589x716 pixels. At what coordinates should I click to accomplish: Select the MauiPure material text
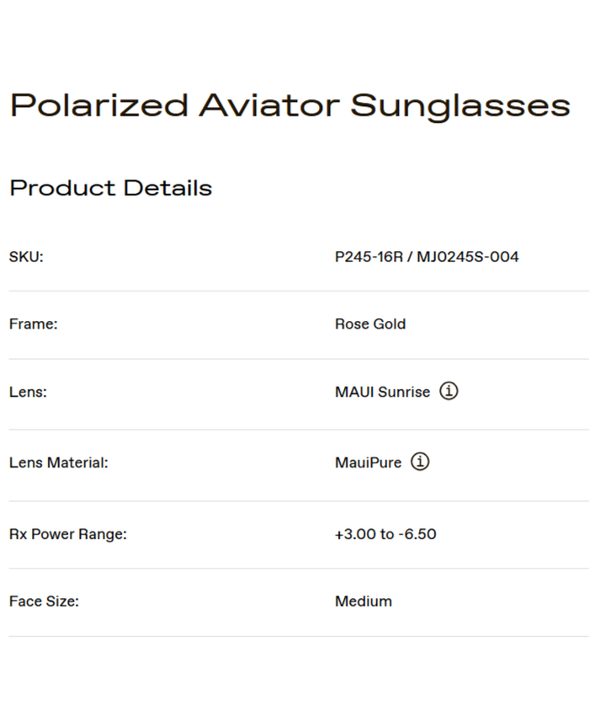pos(369,462)
